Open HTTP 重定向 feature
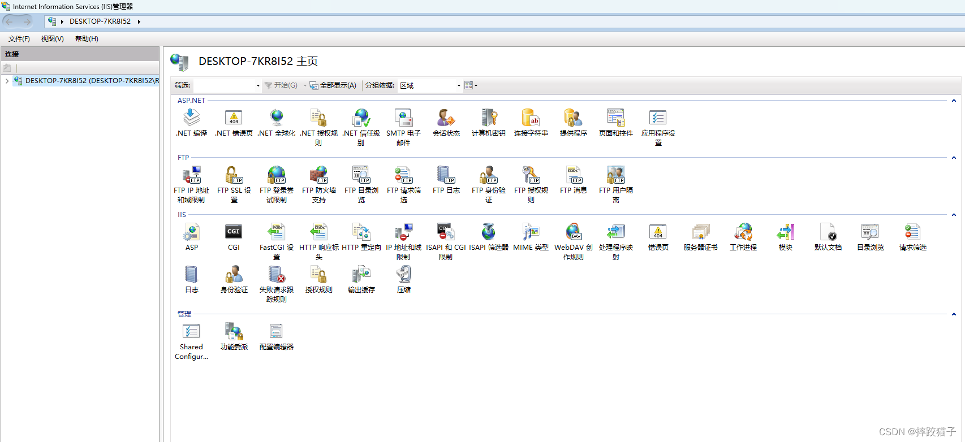Image resolution: width=965 pixels, height=442 pixels. 361,237
